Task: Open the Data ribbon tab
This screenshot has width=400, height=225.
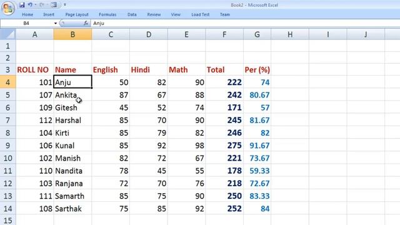Action: tap(132, 14)
